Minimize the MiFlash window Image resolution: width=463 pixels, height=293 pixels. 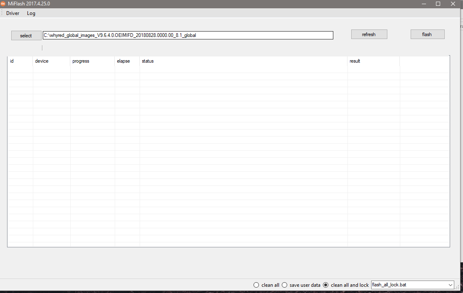pos(424,4)
